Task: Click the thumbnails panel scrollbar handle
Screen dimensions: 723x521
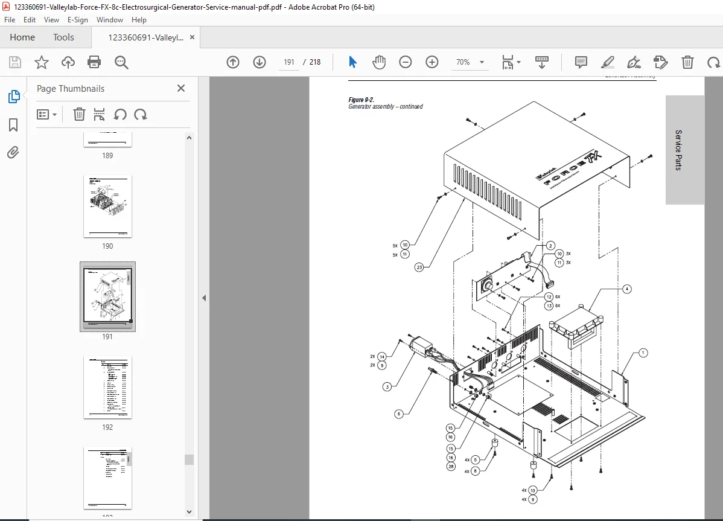Action: click(189, 459)
